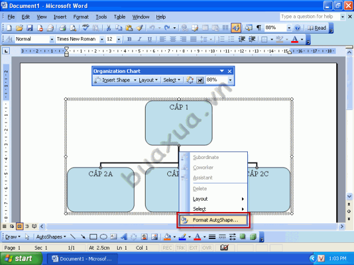This screenshot has height=265, width=354.
Task: Apply numbered list formatting
Action: coord(222,39)
